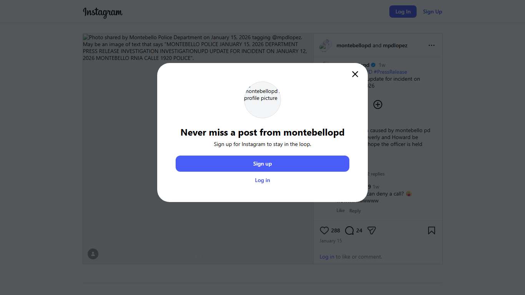
Task: Open the Sign Up link in the top bar
Action: (432, 12)
